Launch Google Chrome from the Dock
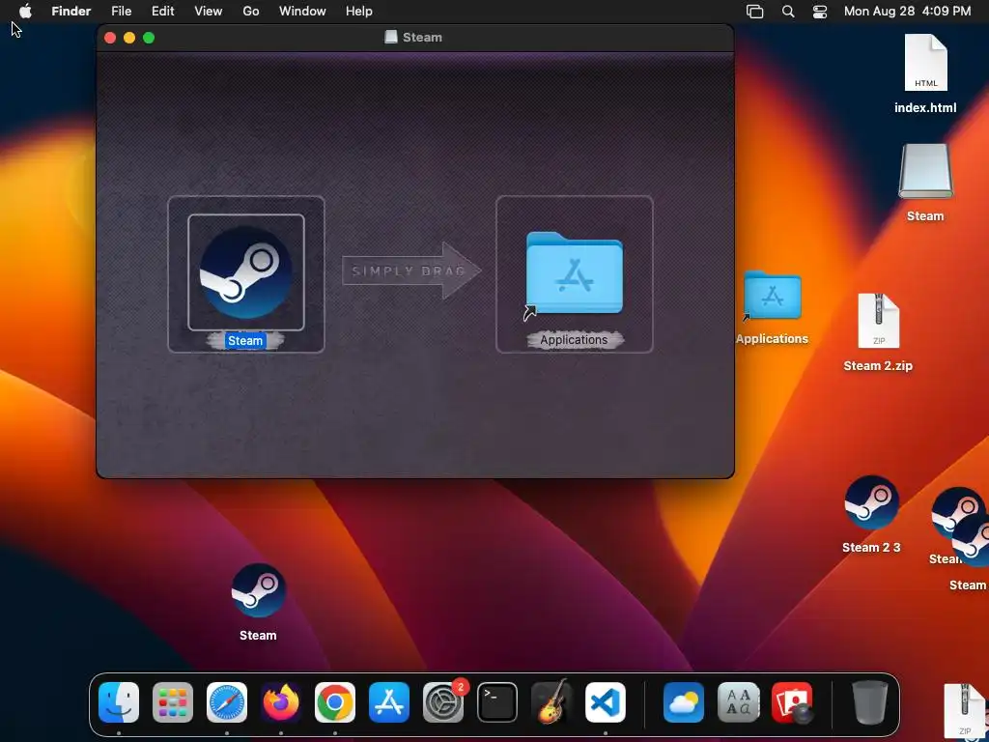This screenshot has width=989, height=742. [335, 701]
